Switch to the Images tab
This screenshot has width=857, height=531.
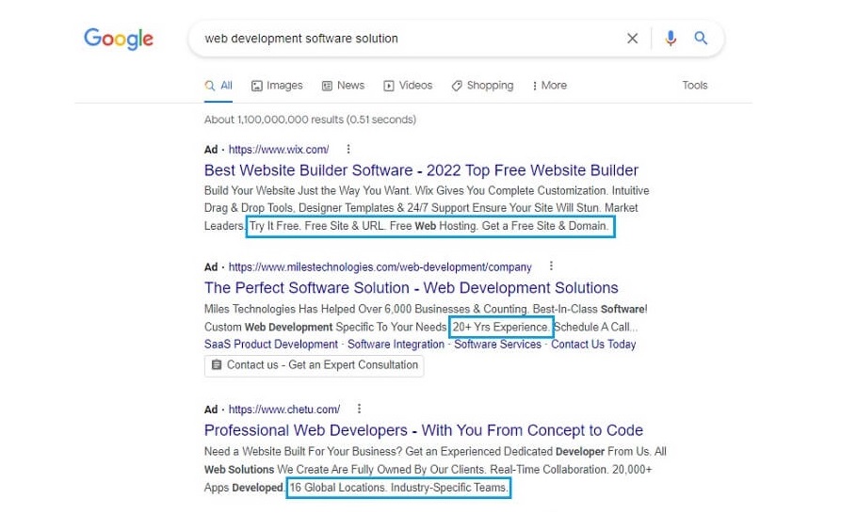[x=277, y=86]
